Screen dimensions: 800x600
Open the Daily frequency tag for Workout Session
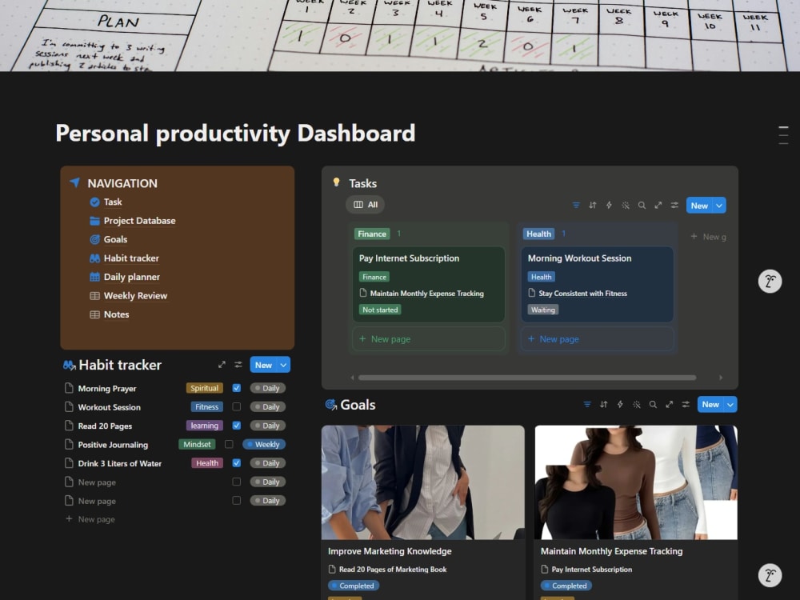click(267, 406)
